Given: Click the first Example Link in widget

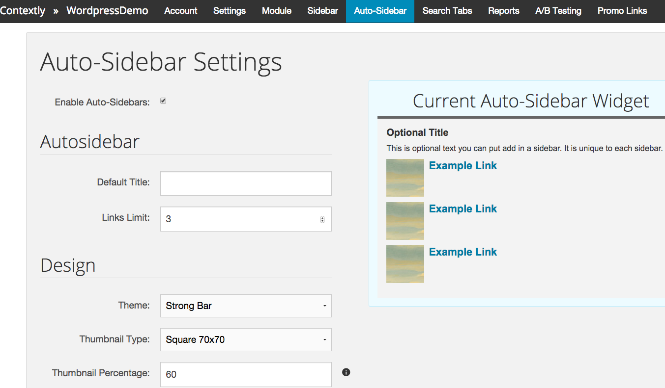Looking at the screenshot, I should tap(463, 166).
